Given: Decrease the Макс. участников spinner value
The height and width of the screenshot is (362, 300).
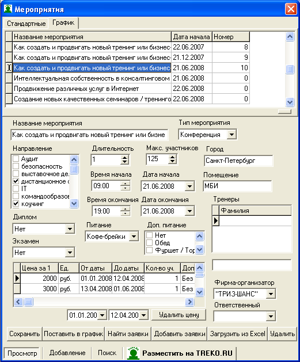Looking at the screenshot, I should coord(173,161).
